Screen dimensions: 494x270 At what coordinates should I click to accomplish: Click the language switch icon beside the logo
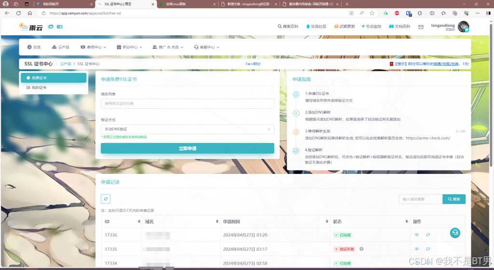pyautogui.click(x=59, y=27)
